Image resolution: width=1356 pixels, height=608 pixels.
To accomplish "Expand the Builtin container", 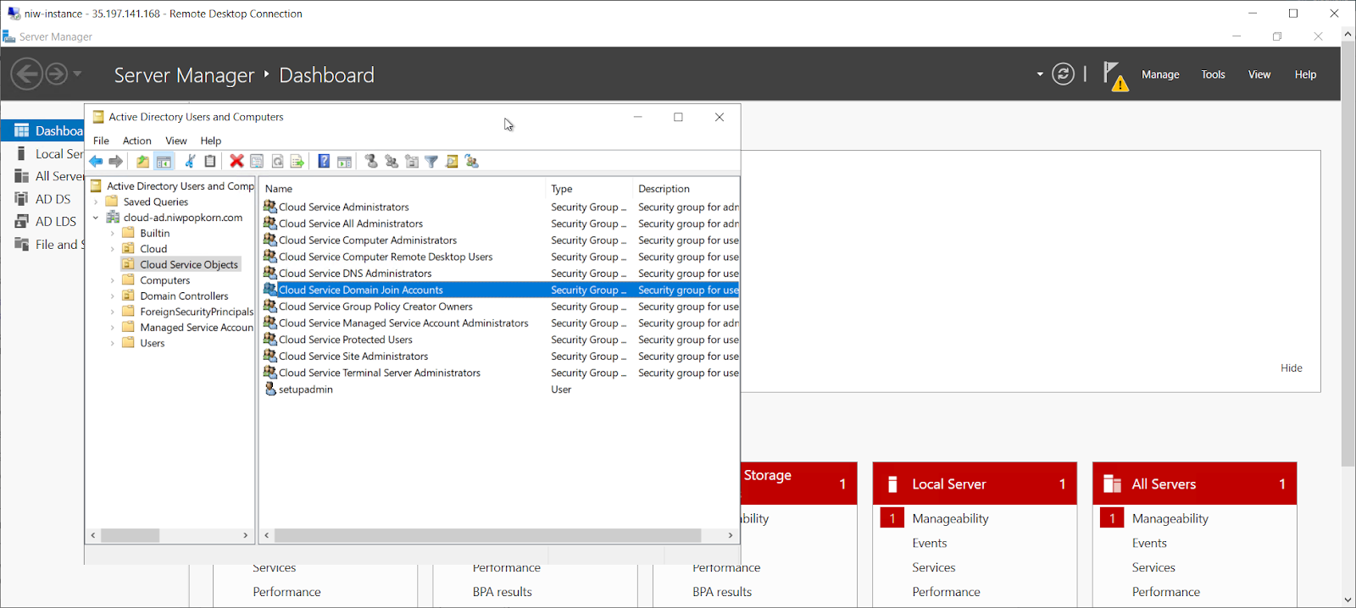I will 112,233.
